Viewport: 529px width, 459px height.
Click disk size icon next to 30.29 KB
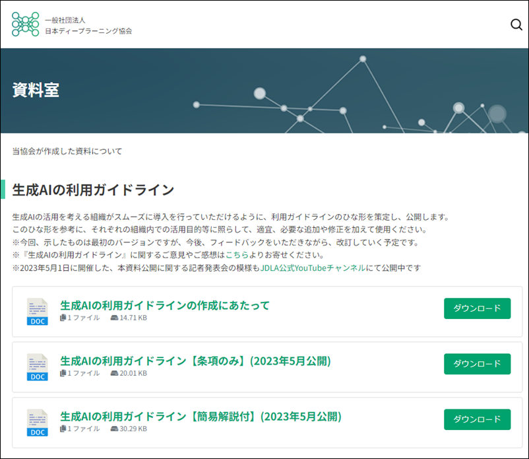tap(114, 429)
